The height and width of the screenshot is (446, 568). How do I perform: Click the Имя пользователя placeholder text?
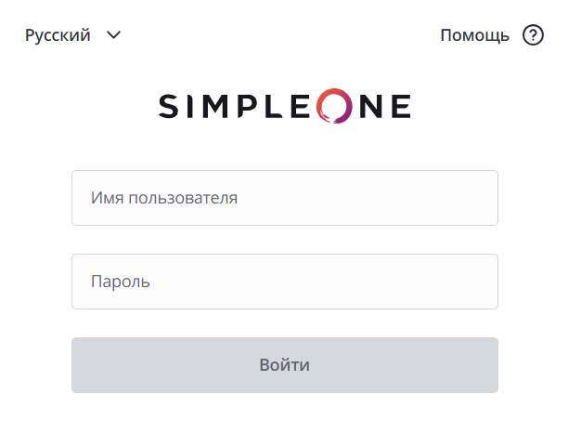(x=164, y=198)
